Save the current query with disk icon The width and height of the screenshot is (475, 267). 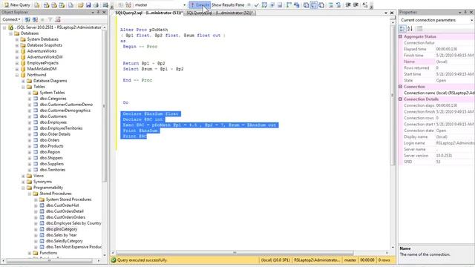point(88,5)
